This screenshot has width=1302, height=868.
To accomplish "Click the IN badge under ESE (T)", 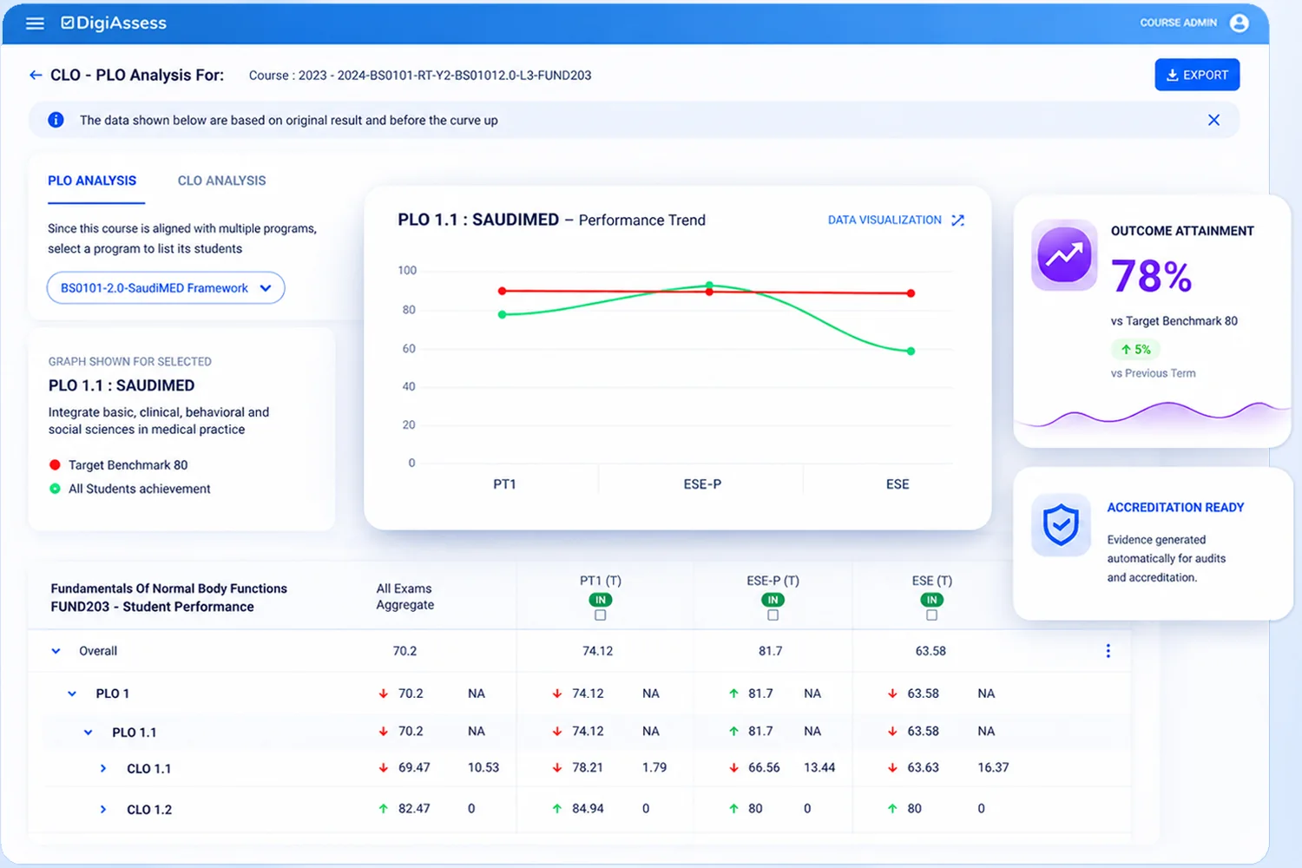I will tap(931, 600).
